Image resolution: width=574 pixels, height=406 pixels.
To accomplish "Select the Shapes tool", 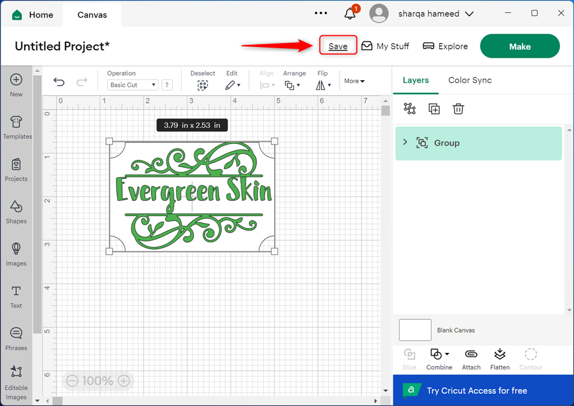I will 16,212.
